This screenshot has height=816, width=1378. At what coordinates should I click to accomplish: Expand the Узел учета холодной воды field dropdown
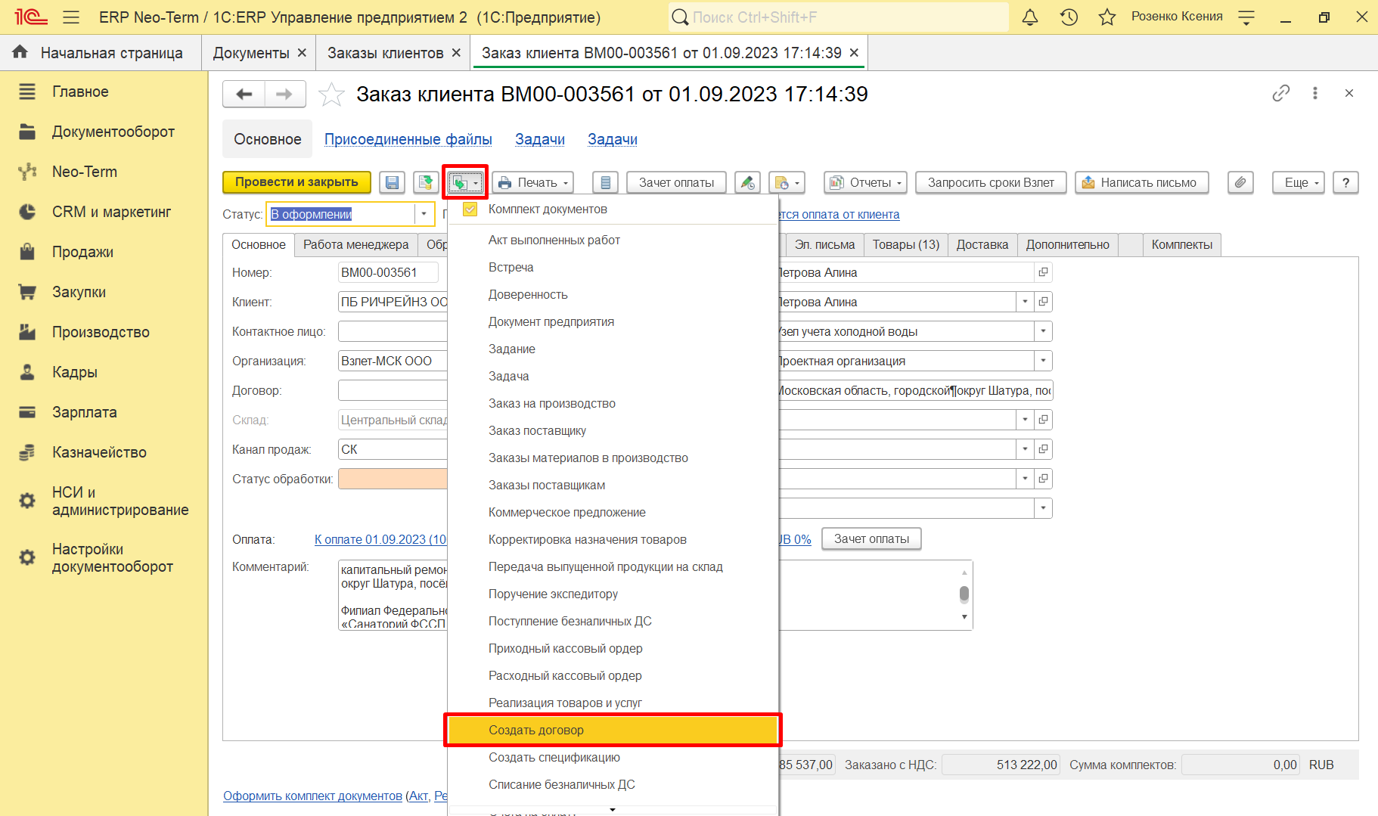pyautogui.click(x=1044, y=331)
